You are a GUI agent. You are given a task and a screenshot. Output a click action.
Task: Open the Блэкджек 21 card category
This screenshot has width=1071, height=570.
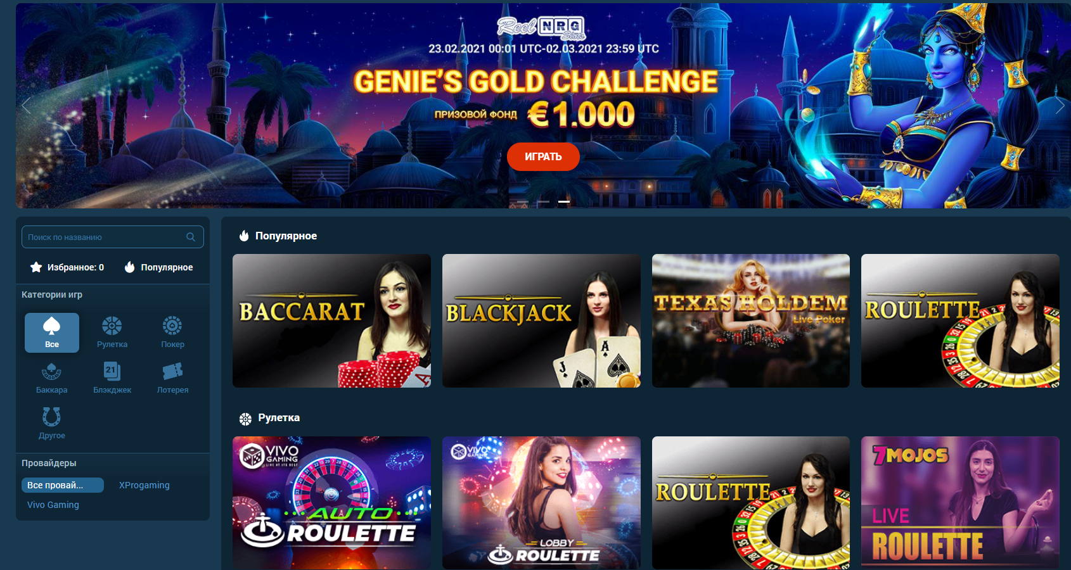point(112,378)
